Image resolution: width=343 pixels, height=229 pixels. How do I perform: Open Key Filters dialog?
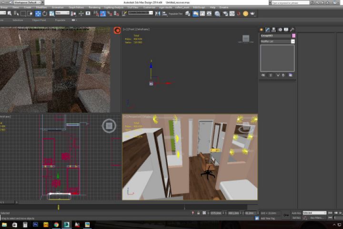click(317, 218)
